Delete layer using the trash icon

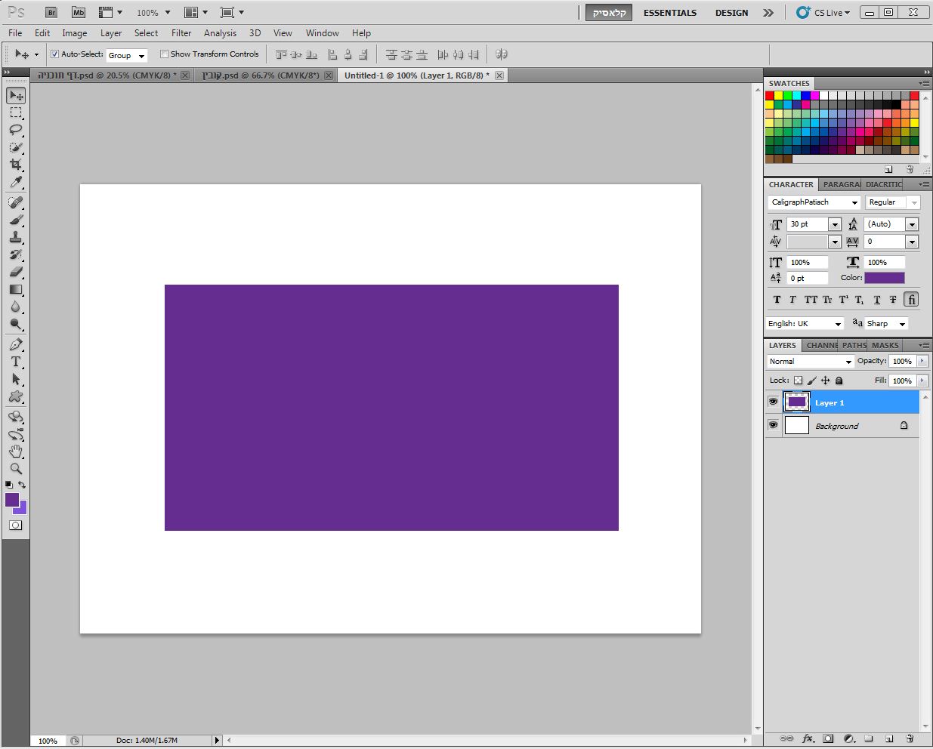pyautogui.click(x=910, y=738)
